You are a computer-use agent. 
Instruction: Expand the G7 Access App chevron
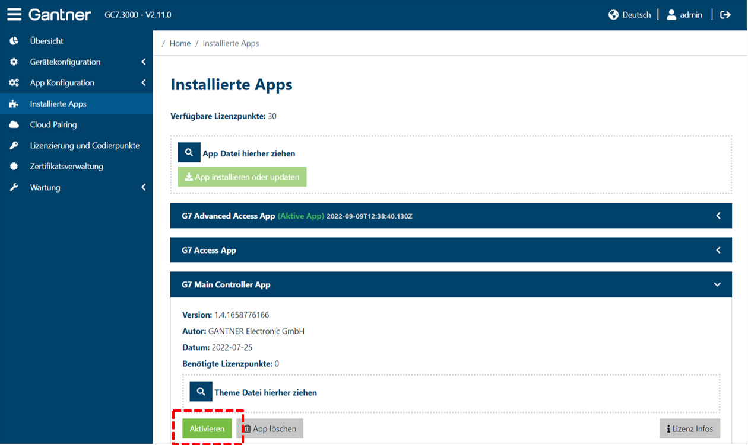(718, 250)
